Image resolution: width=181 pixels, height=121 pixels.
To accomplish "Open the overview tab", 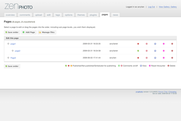I will click(x=10, y=15).
